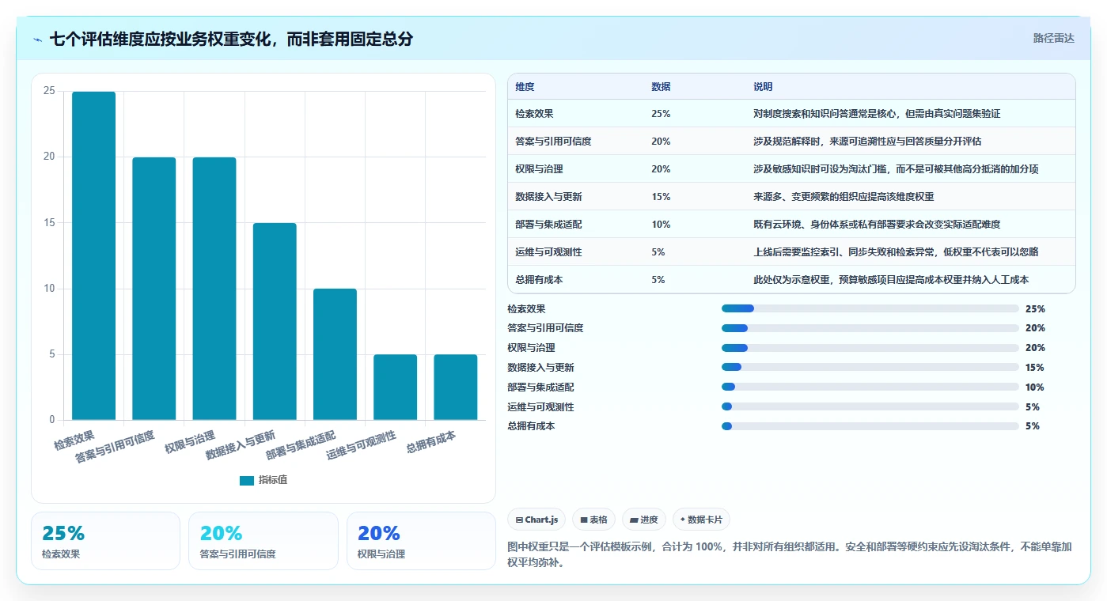Click the footnote about 评估模板示例
This screenshot has height=601, width=1107.
tap(789, 555)
